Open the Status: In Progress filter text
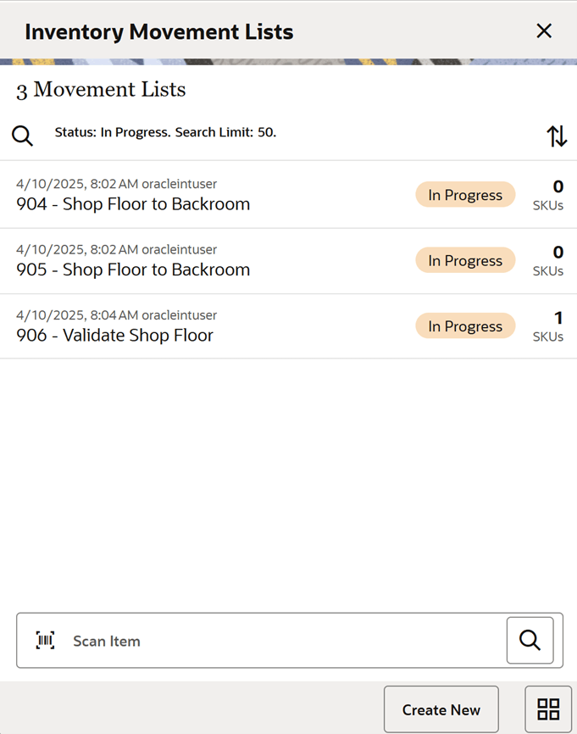The width and height of the screenshot is (577, 734). pyautogui.click(x=164, y=131)
